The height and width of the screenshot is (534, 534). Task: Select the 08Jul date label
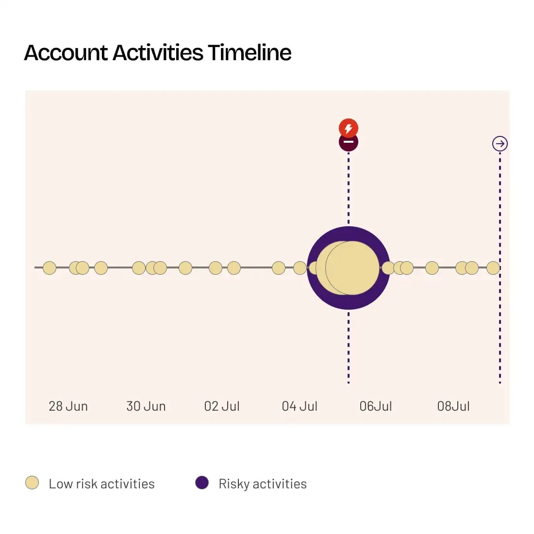[x=453, y=406]
